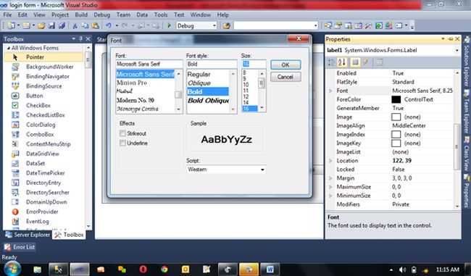
Task: Start debugging with the green play icon
Action: (169, 26)
